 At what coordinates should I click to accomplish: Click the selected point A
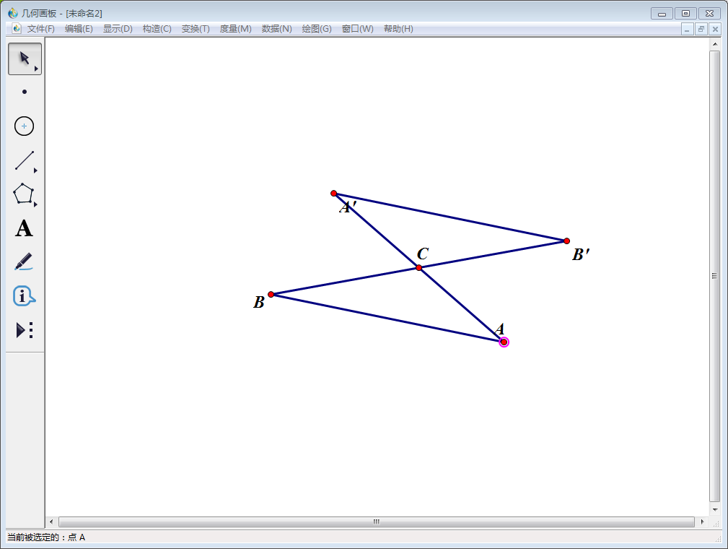(x=504, y=342)
